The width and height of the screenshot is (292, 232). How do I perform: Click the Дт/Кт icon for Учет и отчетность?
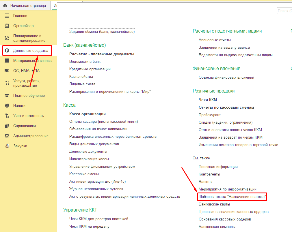7,116
